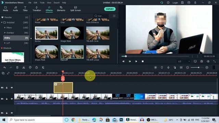Open the Tools menu
The height and width of the screenshot is (123, 219).
tap(42, 3)
